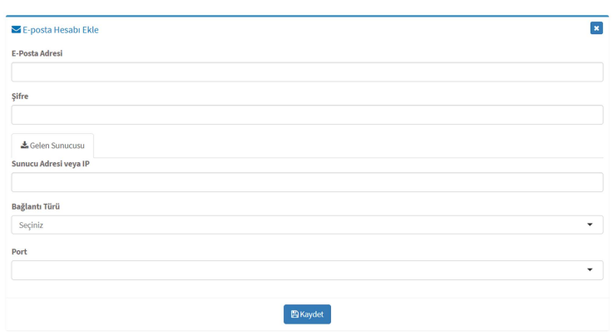Click the Bağlantı Türü label

pos(36,207)
